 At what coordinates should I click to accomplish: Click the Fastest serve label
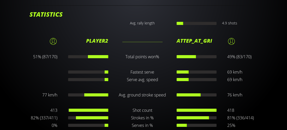(x=142, y=72)
